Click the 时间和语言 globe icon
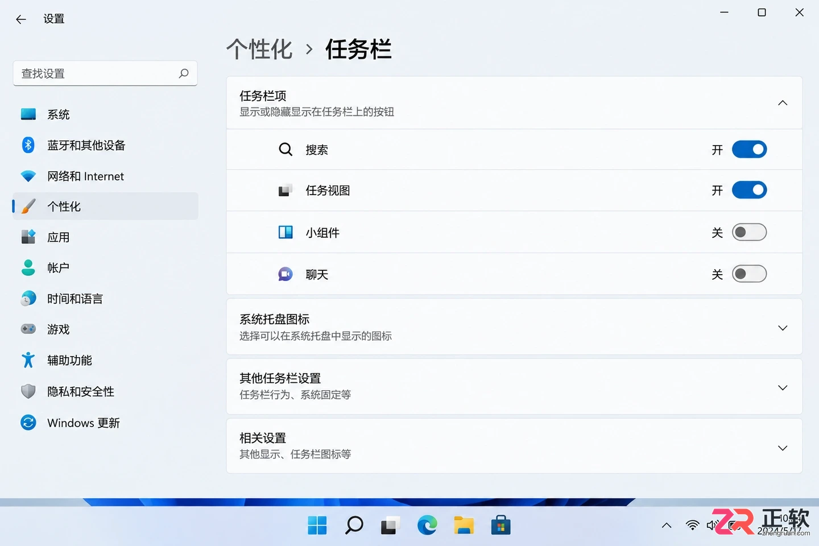This screenshot has width=819, height=546. (28, 299)
